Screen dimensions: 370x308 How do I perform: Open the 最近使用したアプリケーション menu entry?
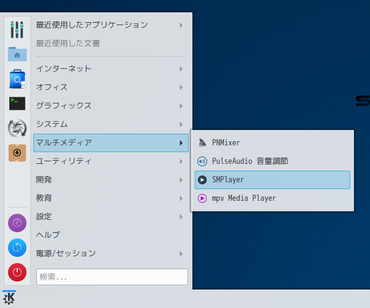point(111,25)
